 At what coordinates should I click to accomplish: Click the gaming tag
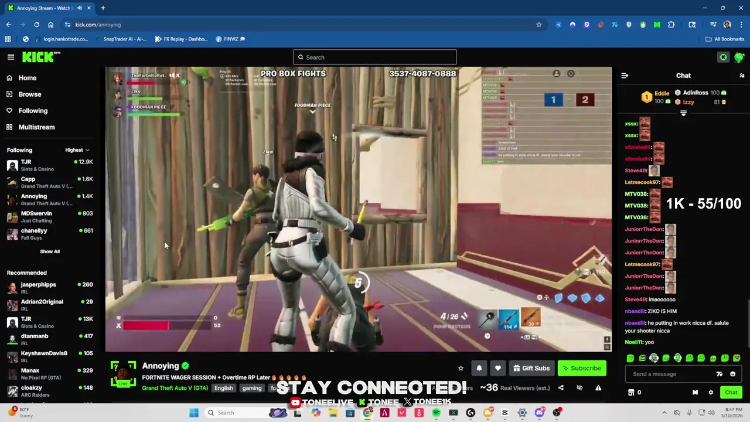(252, 388)
